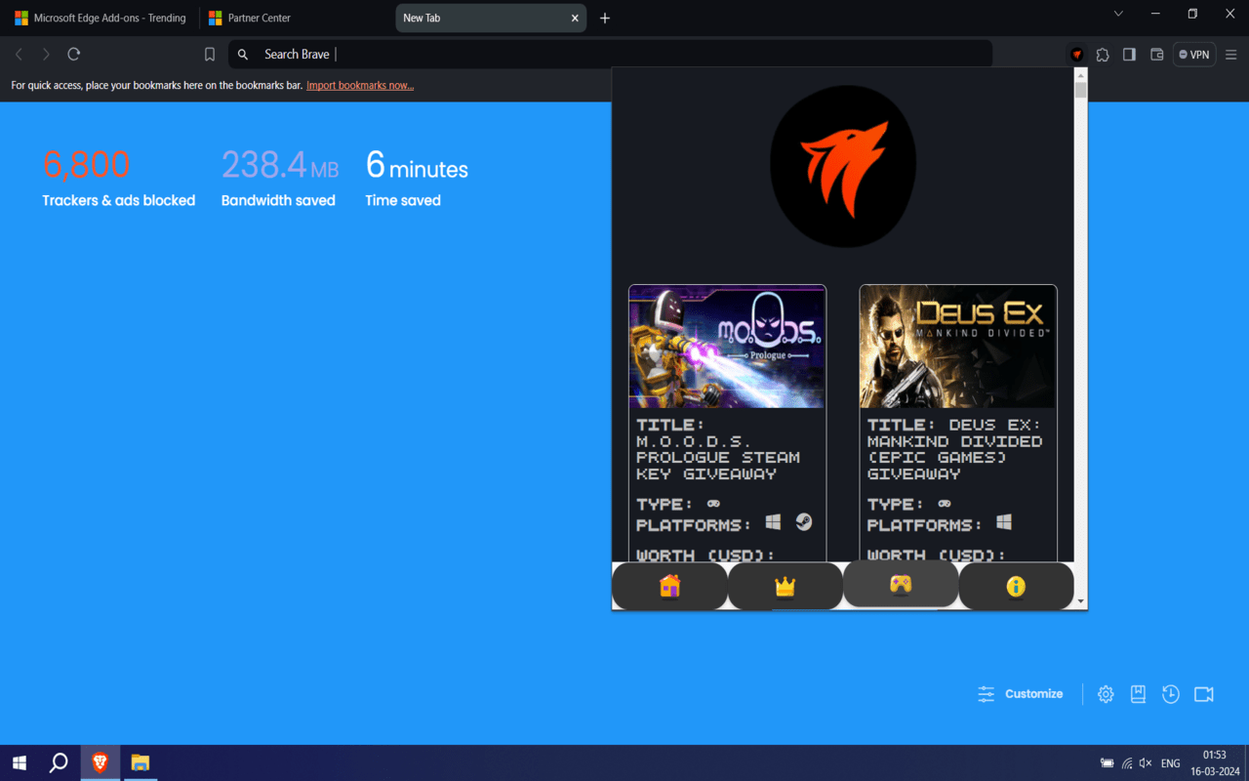Open new tab page settings gear
The image size is (1249, 781).
(1106, 694)
